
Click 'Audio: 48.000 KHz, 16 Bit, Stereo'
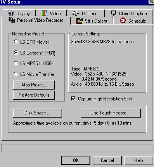pyautogui.click(x=102, y=84)
